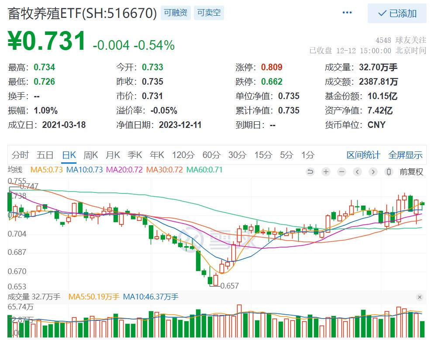This screenshot has width=431, height=340.
Task: Click the 可融资 margin label
Action: point(175,13)
